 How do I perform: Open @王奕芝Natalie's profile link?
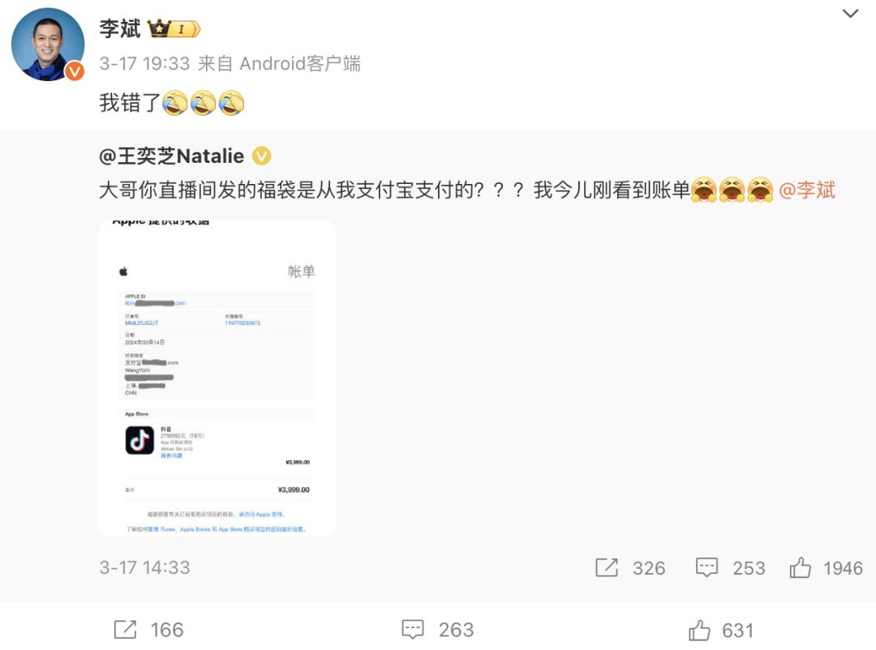[x=171, y=156]
